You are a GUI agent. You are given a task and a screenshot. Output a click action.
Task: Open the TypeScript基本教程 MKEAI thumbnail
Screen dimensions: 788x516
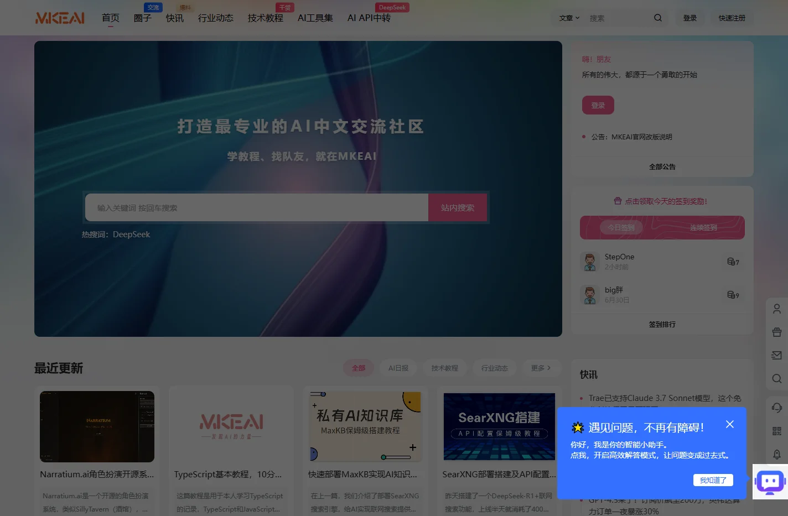(231, 426)
